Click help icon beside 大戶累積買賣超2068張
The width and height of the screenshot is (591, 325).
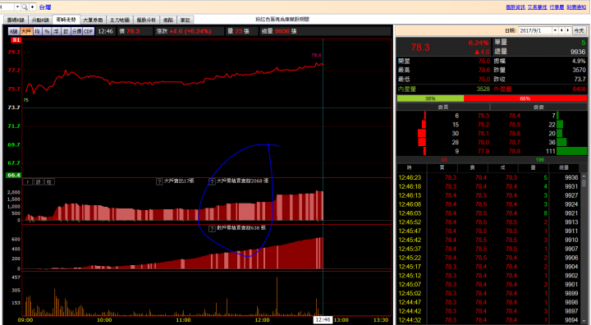(x=213, y=182)
